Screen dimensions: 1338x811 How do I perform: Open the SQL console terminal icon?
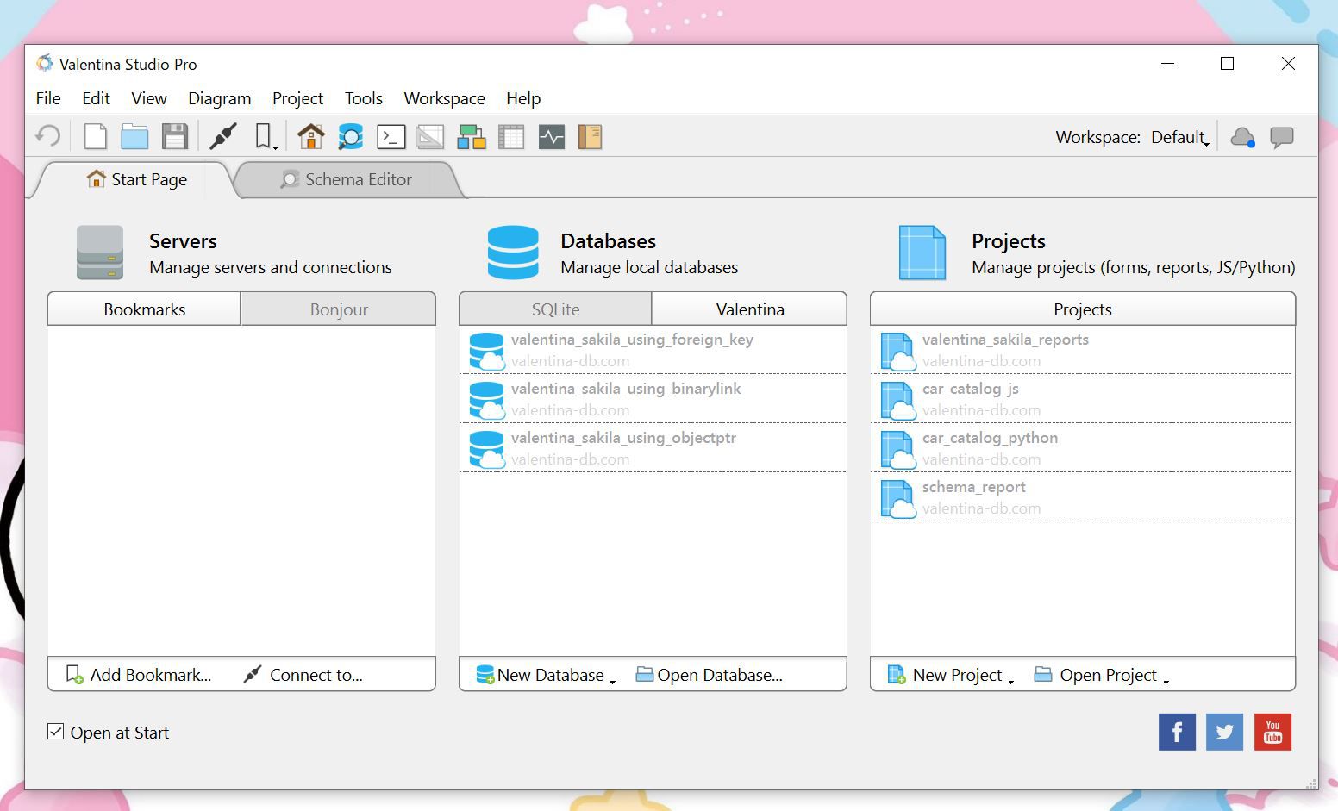click(391, 136)
